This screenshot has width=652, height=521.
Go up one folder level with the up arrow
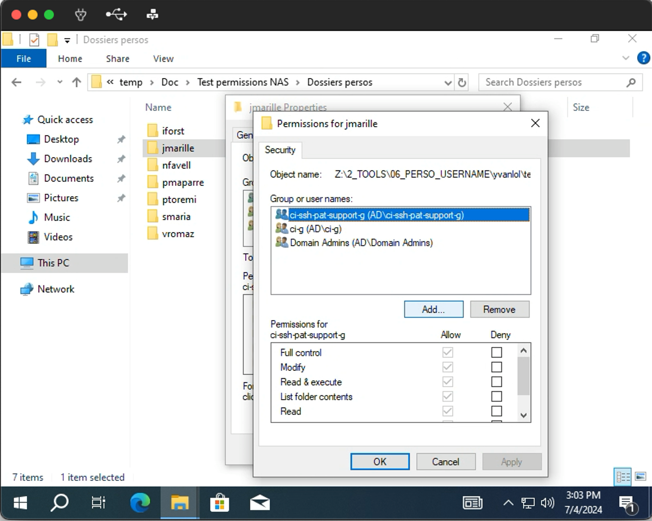pos(76,83)
